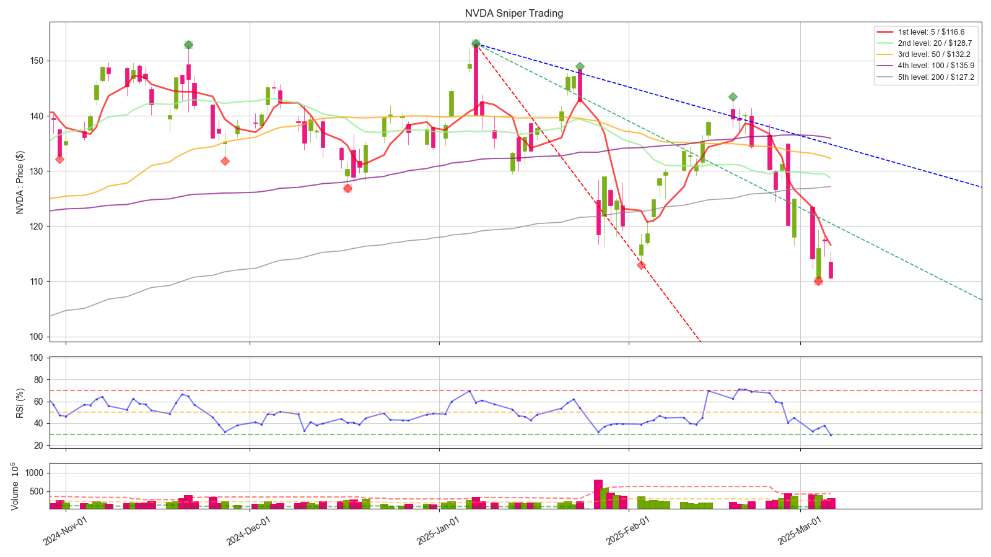Viewport: 991px width, 557px height.
Task: Click the 2024-Dec-01 date tick label
Action: pos(249,530)
